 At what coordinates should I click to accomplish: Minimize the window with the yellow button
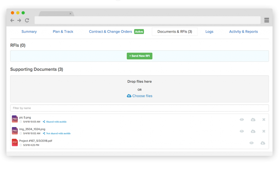coord(18,13)
